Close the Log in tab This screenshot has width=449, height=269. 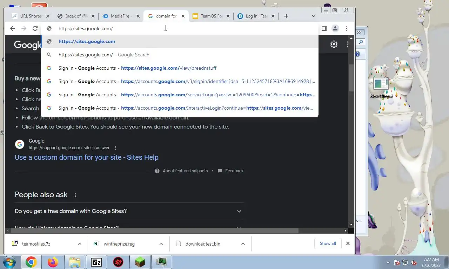coord(273,16)
